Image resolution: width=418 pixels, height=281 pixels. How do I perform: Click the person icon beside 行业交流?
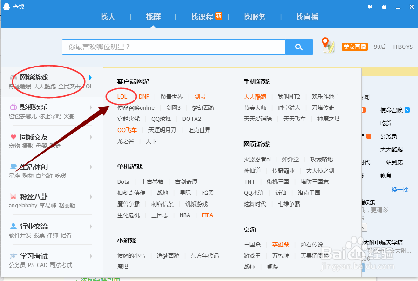pos(13,226)
